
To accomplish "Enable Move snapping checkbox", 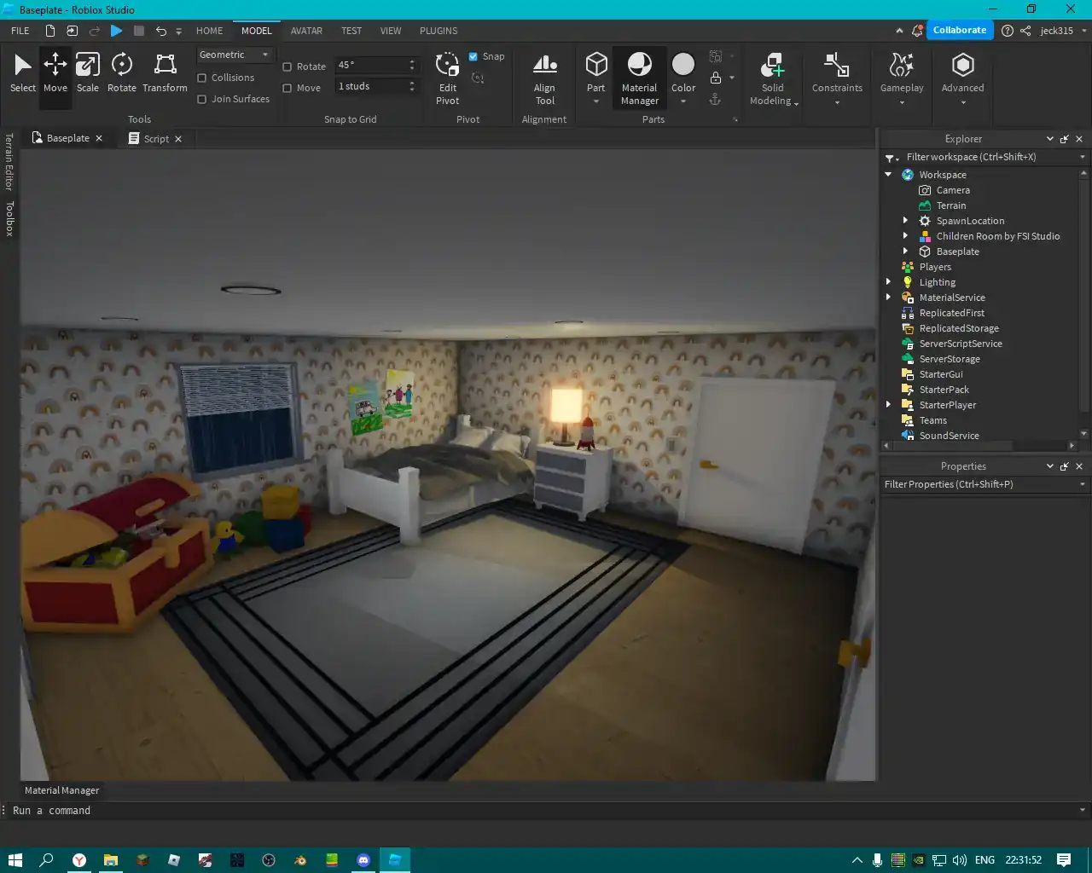I will [x=288, y=88].
